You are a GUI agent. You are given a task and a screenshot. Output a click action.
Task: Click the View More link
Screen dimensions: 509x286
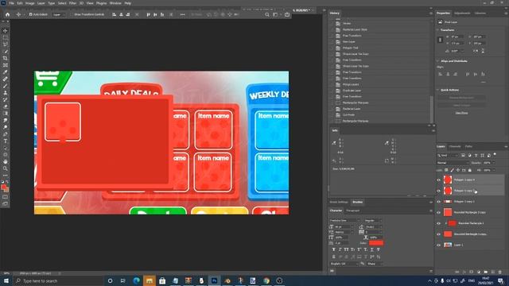[x=461, y=113]
